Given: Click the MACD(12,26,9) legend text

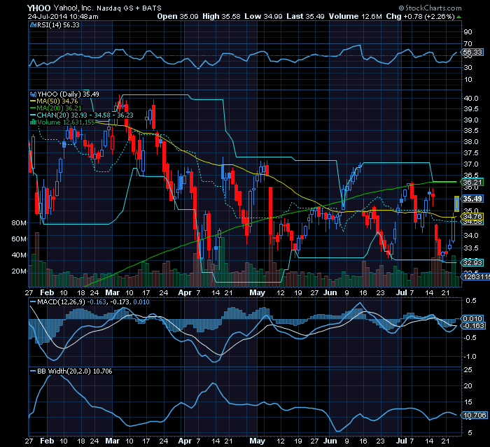Looking at the screenshot, I should [62, 302].
